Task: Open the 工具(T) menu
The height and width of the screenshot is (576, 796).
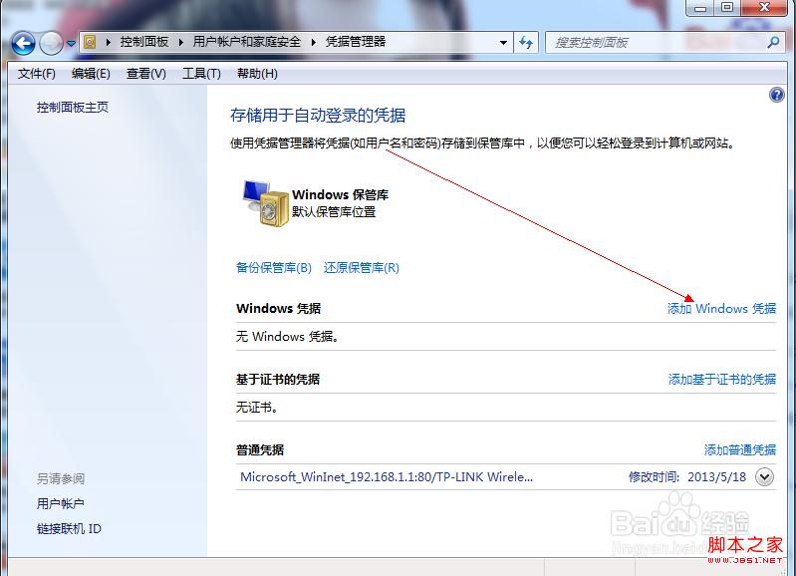Action: 201,74
